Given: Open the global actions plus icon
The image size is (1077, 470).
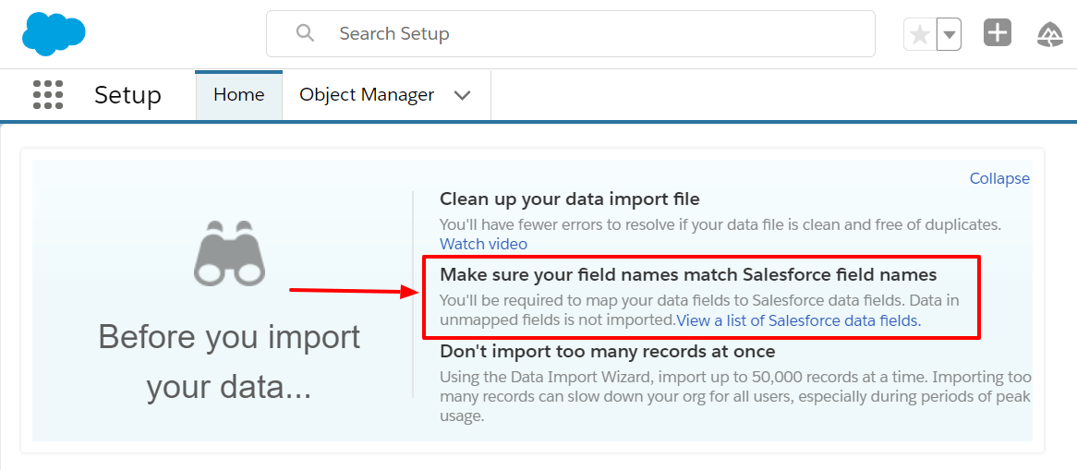Looking at the screenshot, I should pyautogui.click(x=998, y=33).
